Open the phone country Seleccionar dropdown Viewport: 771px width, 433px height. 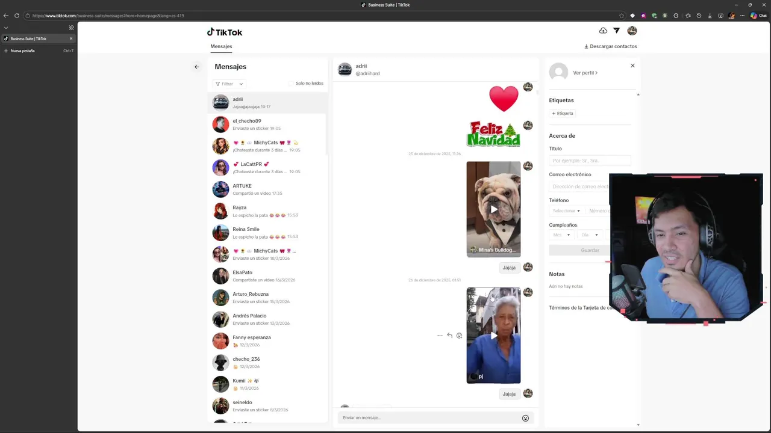(566, 211)
